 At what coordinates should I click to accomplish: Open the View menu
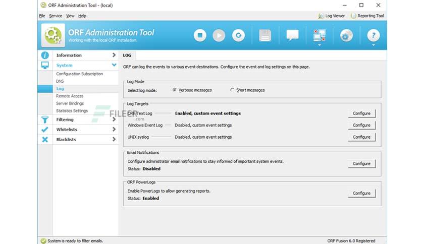pyautogui.click(x=70, y=16)
